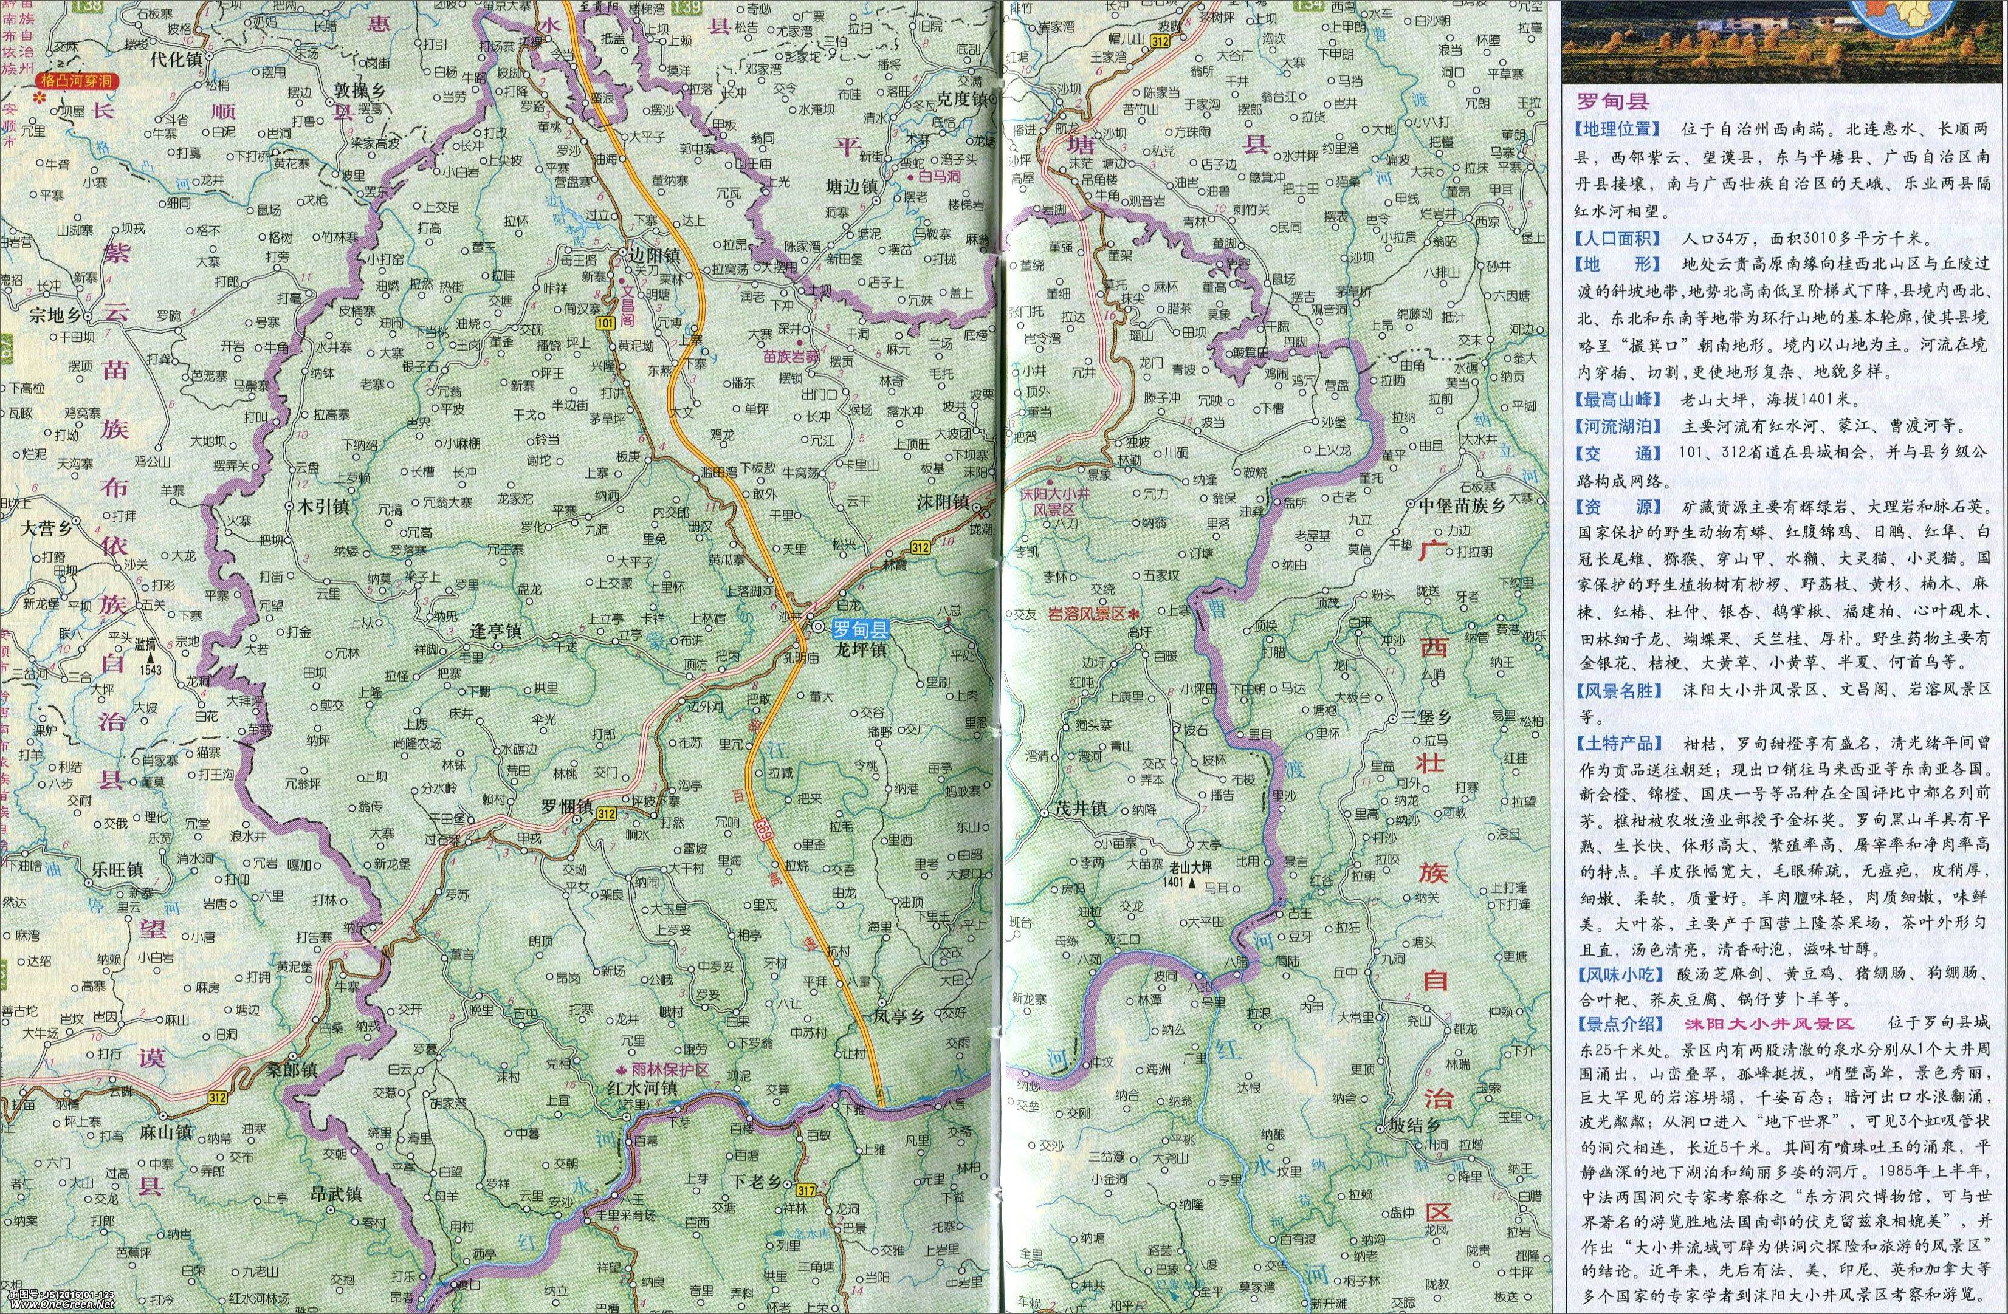The image size is (2008, 1314).
Task: Click the 红水河镇 town marker
Action: point(625,1117)
